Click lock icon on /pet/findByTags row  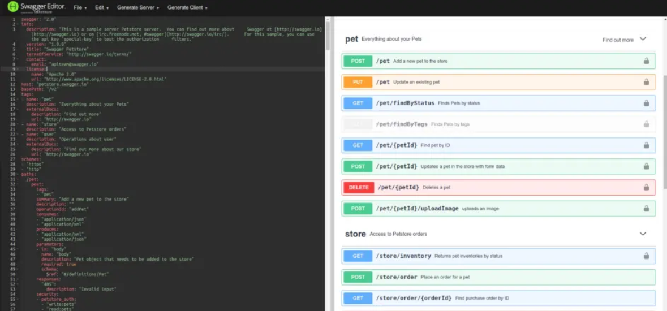tap(646, 124)
